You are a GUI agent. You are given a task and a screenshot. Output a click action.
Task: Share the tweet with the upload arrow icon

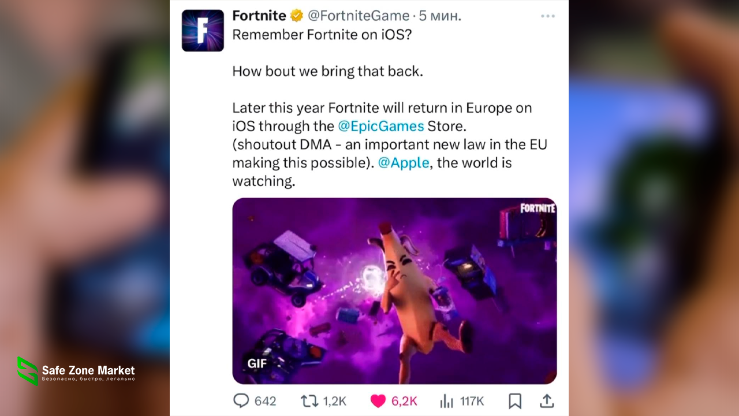(547, 400)
